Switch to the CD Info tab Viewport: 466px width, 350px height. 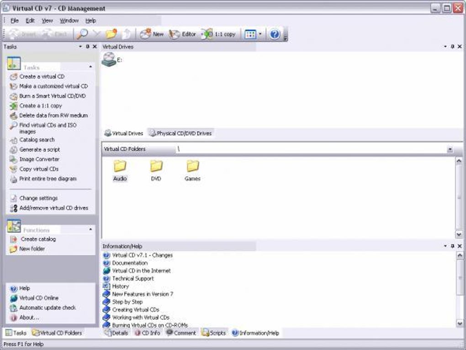[x=147, y=333]
